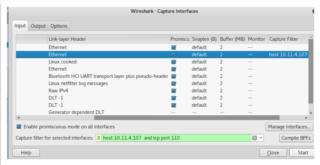The height and width of the screenshot is (165, 320).
Task: Click buffer value 2 for Linux cooked row
Action: 221,62
